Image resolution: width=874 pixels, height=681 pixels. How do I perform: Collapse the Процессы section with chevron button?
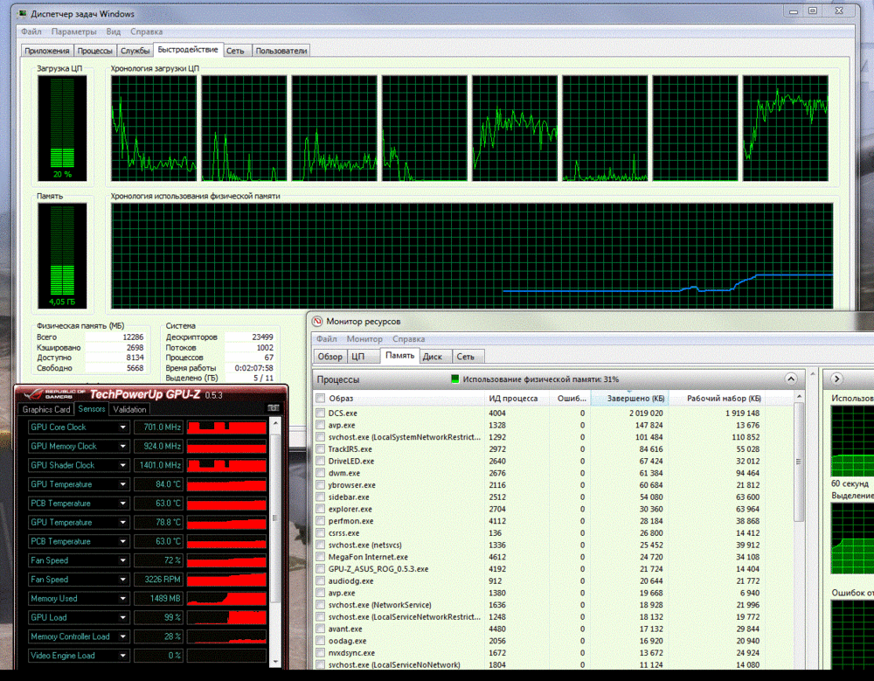[x=790, y=379]
